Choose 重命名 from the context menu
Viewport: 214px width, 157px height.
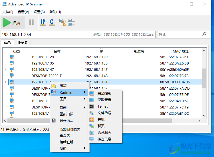69,136
